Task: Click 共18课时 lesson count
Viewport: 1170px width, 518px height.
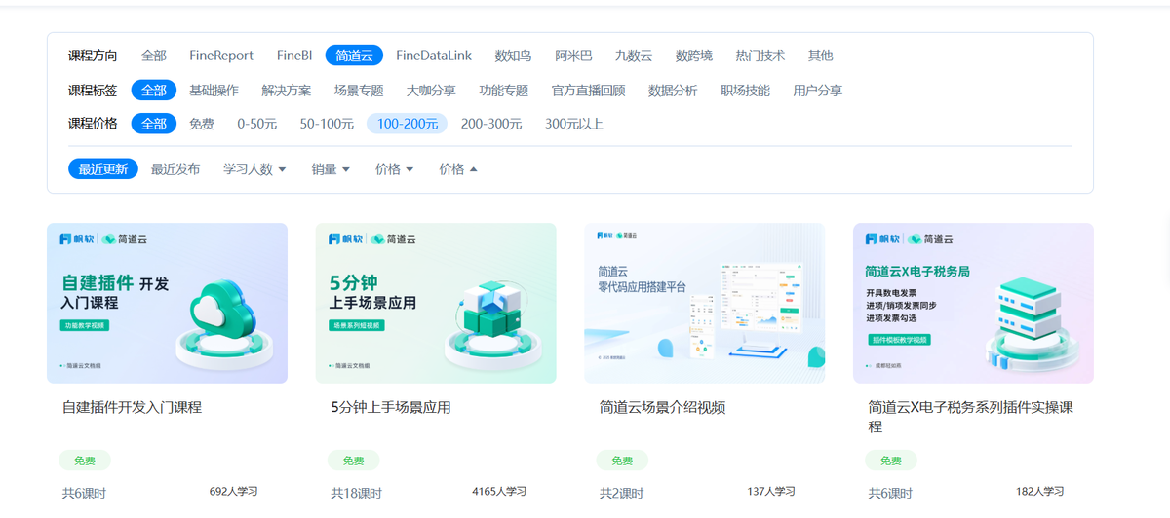Action: (356, 494)
